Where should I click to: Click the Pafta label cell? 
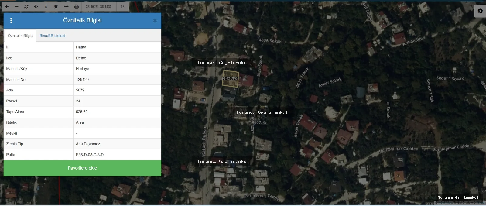[x=38, y=155]
